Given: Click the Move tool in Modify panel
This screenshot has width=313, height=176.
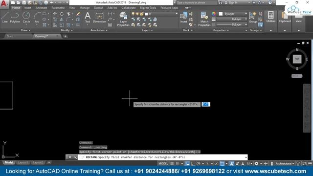Looking at the screenshot, I should tap(55, 14).
